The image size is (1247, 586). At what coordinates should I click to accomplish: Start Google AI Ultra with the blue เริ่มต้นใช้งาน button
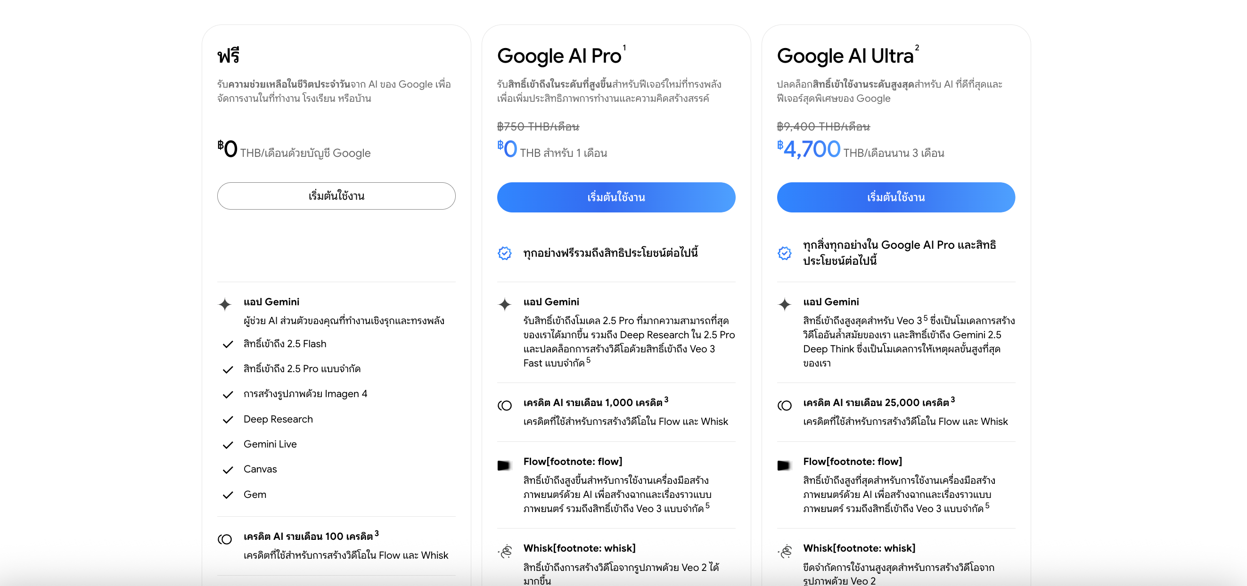(895, 197)
